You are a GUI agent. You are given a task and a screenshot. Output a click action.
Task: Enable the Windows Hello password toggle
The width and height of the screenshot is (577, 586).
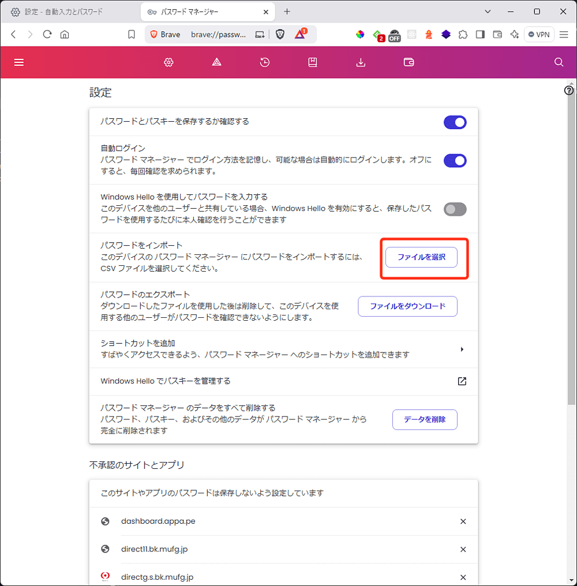click(x=455, y=209)
